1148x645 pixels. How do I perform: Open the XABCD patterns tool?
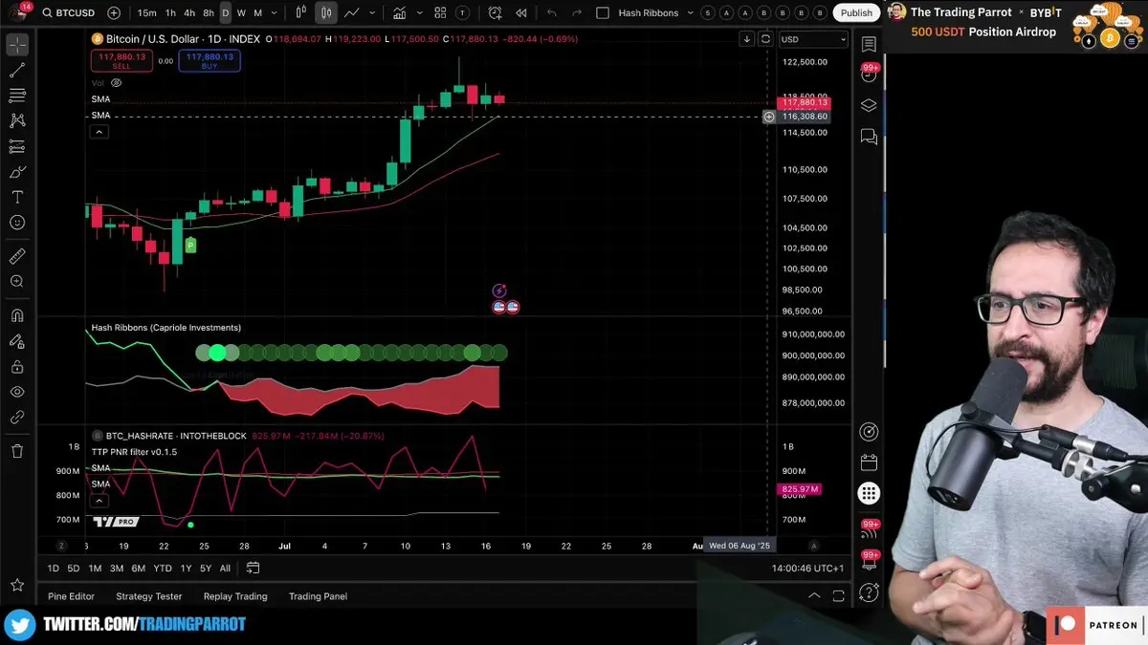click(x=17, y=120)
